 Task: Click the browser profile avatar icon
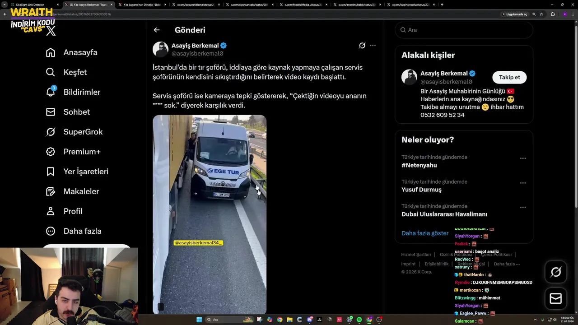coord(564,14)
